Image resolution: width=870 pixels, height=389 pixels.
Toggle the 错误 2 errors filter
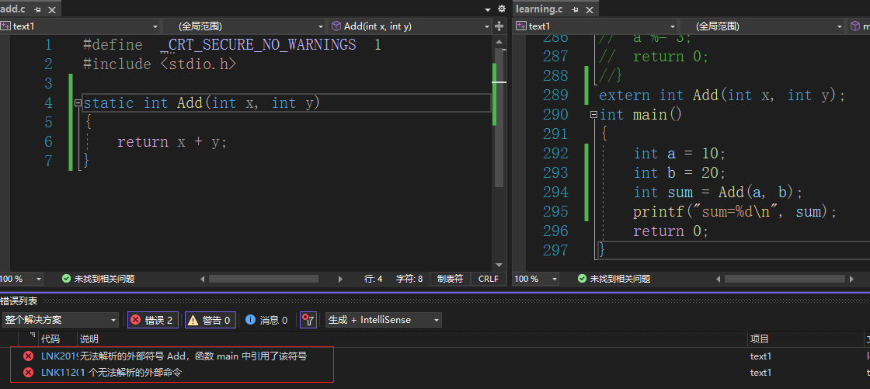point(153,320)
